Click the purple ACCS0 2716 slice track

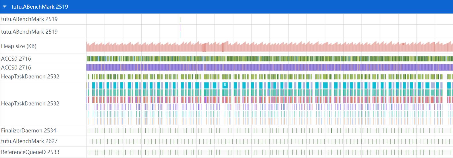pos(269,68)
